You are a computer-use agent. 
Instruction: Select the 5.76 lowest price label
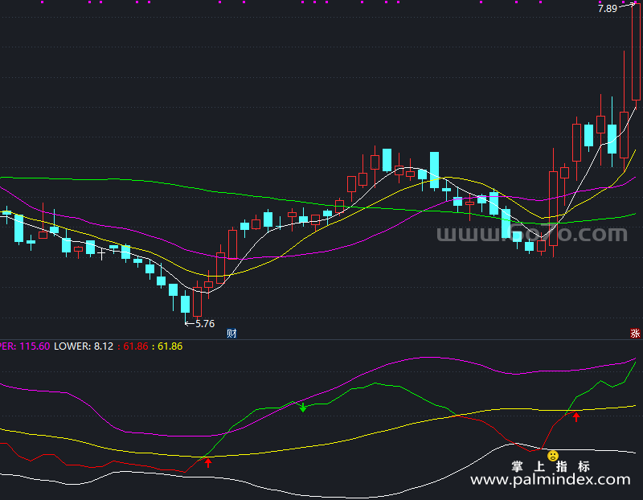pyautogui.click(x=205, y=324)
